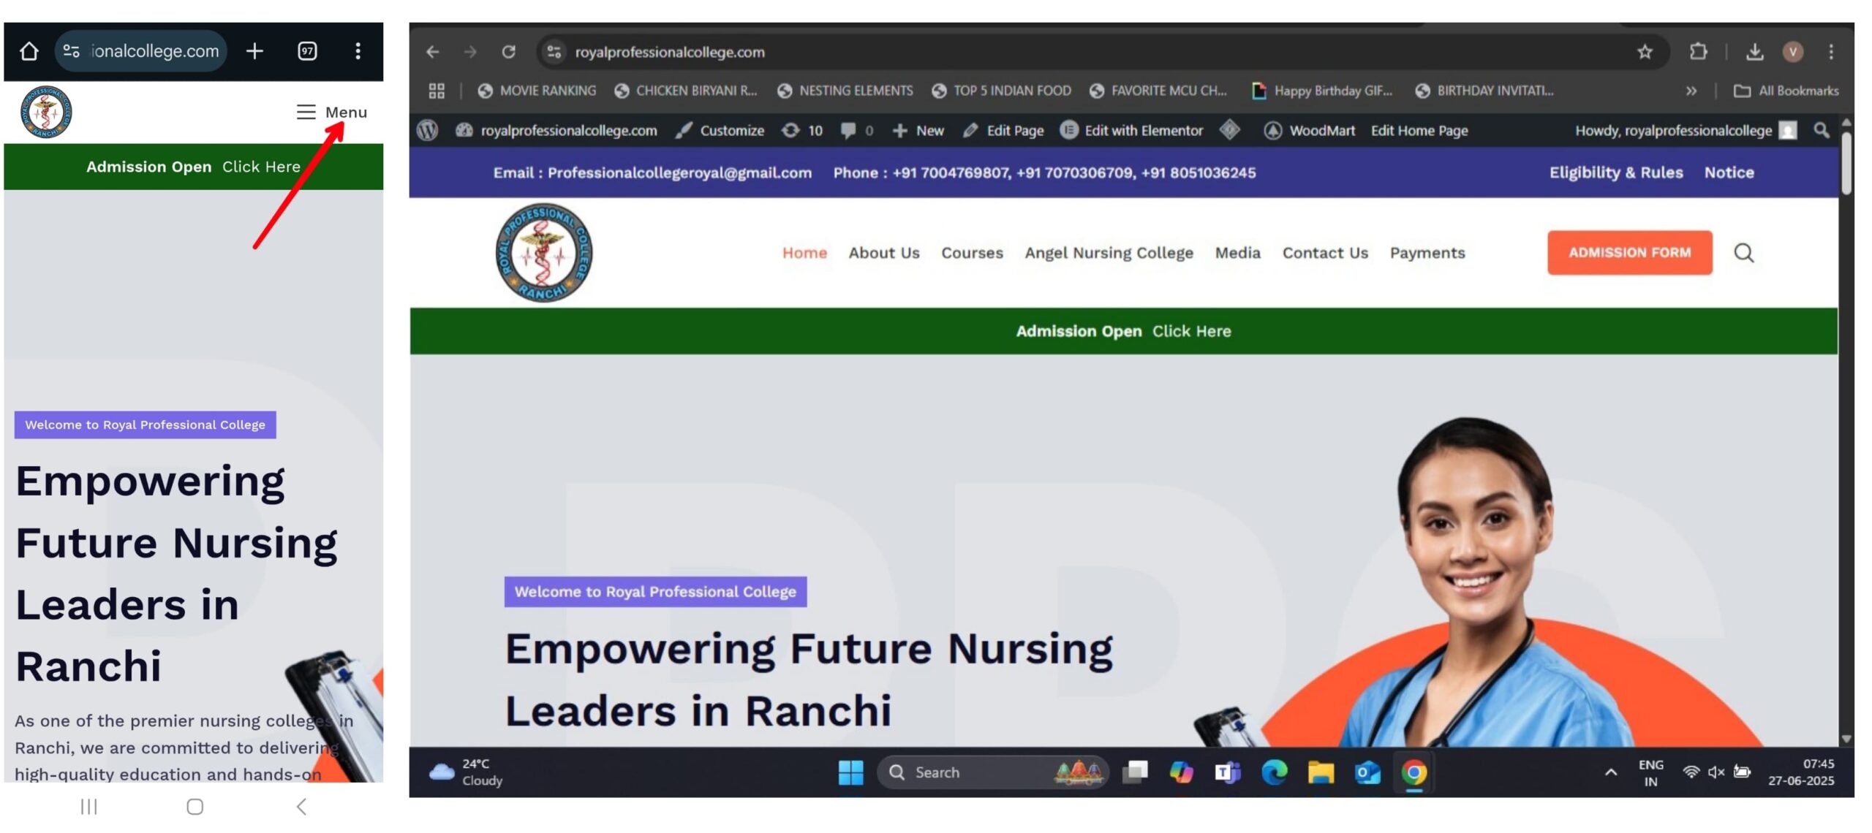Click the Chrome downloads icon
This screenshot has height=833, width=1872.
[1754, 52]
